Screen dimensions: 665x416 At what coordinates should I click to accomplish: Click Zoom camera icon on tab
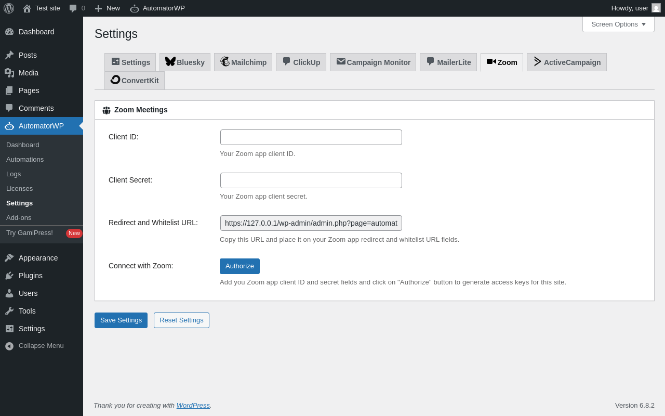(x=491, y=61)
